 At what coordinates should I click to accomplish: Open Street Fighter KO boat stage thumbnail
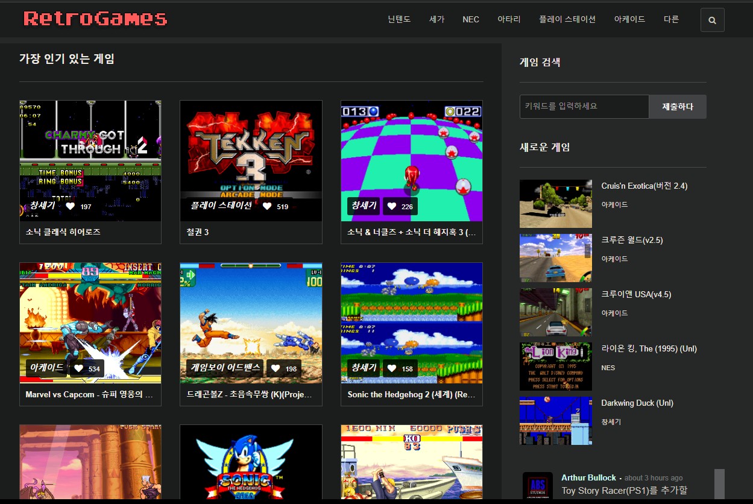[412, 462]
